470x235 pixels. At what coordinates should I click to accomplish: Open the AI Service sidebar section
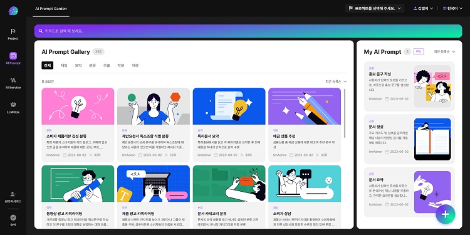click(x=13, y=83)
